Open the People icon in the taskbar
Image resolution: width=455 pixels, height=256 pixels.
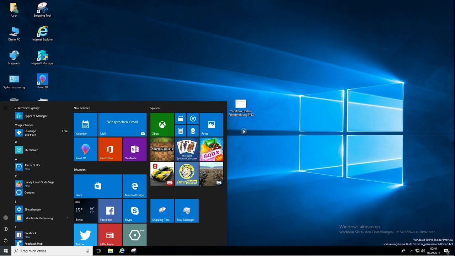point(403,251)
